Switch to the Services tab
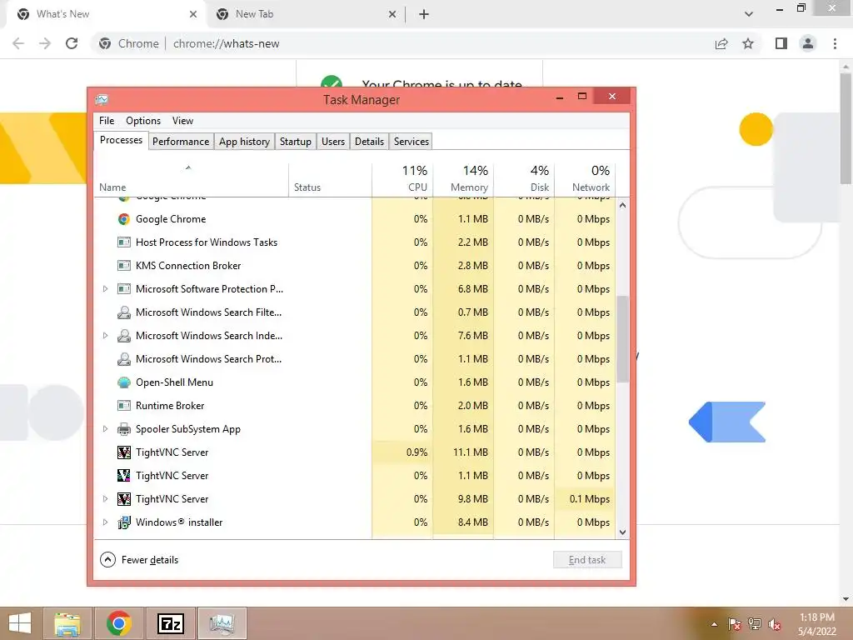Image resolution: width=853 pixels, height=640 pixels. click(x=412, y=142)
